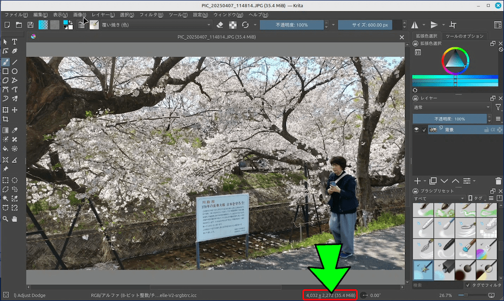
Task: Switch to ツールのオプション tab
Action: coord(464,36)
